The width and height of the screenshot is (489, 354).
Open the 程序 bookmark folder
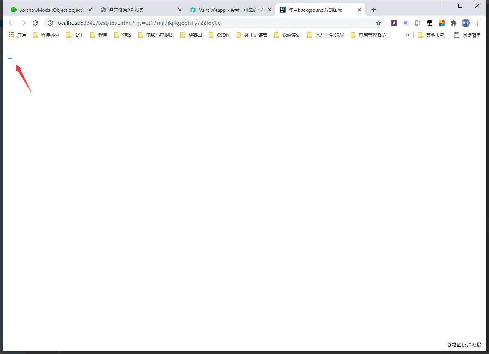click(x=99, y=35)
